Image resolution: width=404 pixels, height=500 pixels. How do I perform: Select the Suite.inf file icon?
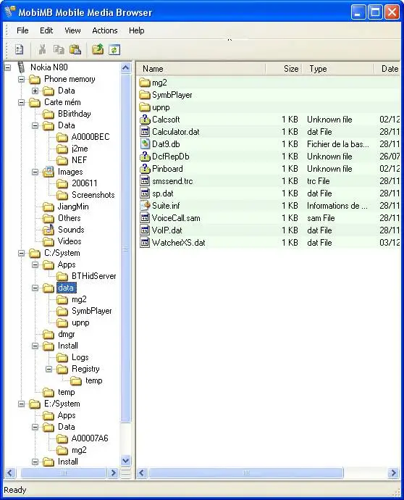pos(145,206)
